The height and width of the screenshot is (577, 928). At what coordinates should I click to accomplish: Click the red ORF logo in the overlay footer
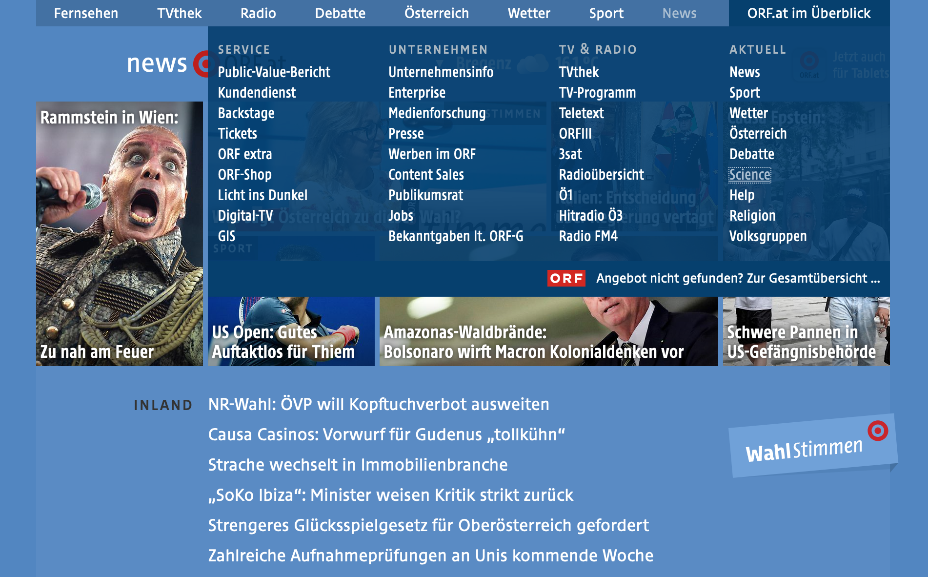pyautogui.click(x=566, y=278)
